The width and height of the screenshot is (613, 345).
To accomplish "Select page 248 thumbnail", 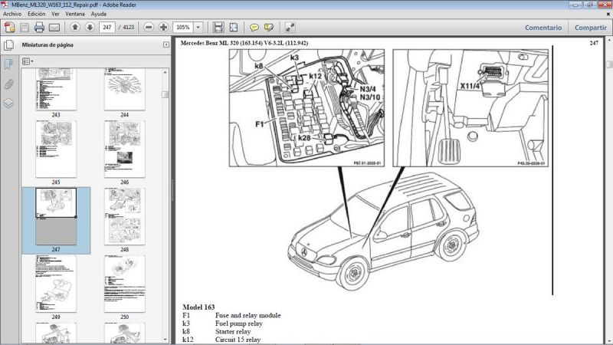I will click(125, 216).
